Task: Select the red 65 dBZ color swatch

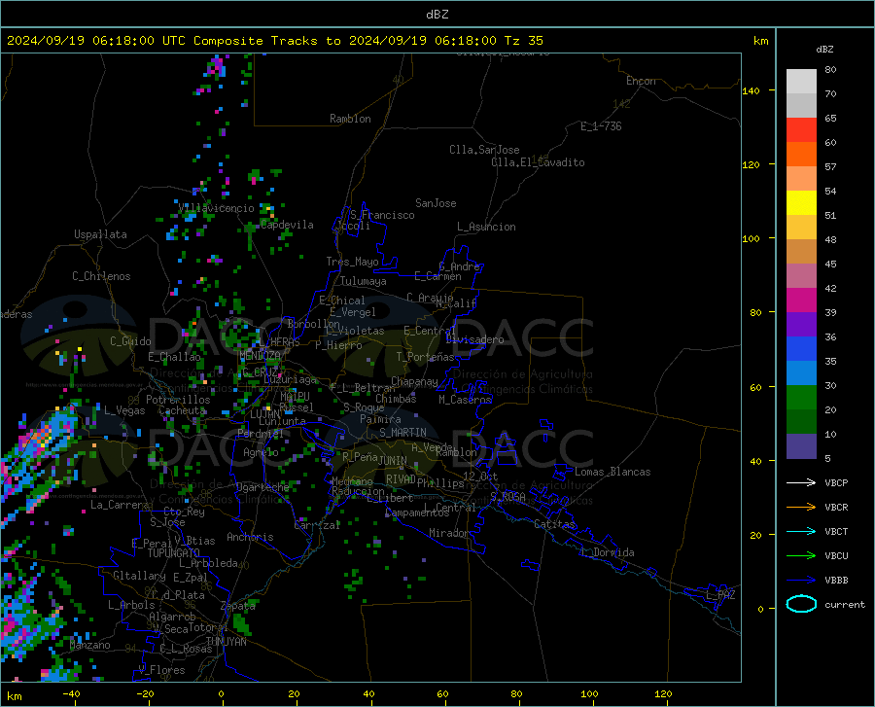Action: (x=801, y=129)
